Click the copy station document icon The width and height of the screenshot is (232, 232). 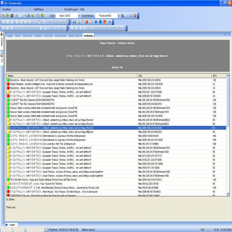83,22
